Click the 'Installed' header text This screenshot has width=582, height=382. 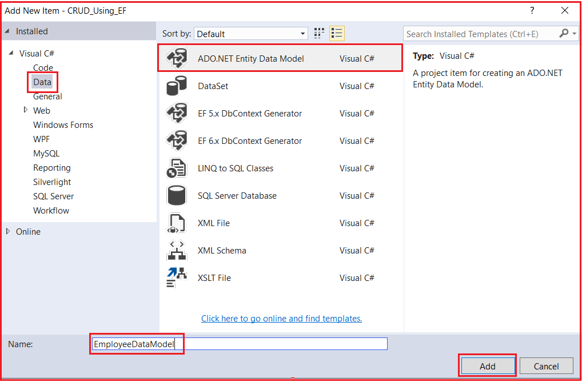point(32,31)
